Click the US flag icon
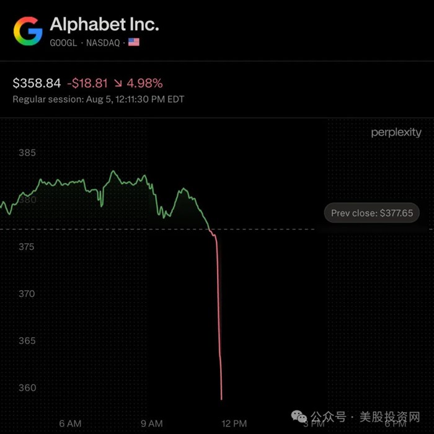This screenshot has width=434, height=434. [x=134, y=42]
